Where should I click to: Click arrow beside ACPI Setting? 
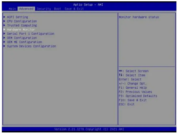point(4,17)
